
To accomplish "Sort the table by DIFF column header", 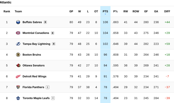I will [x=167, y=11].
